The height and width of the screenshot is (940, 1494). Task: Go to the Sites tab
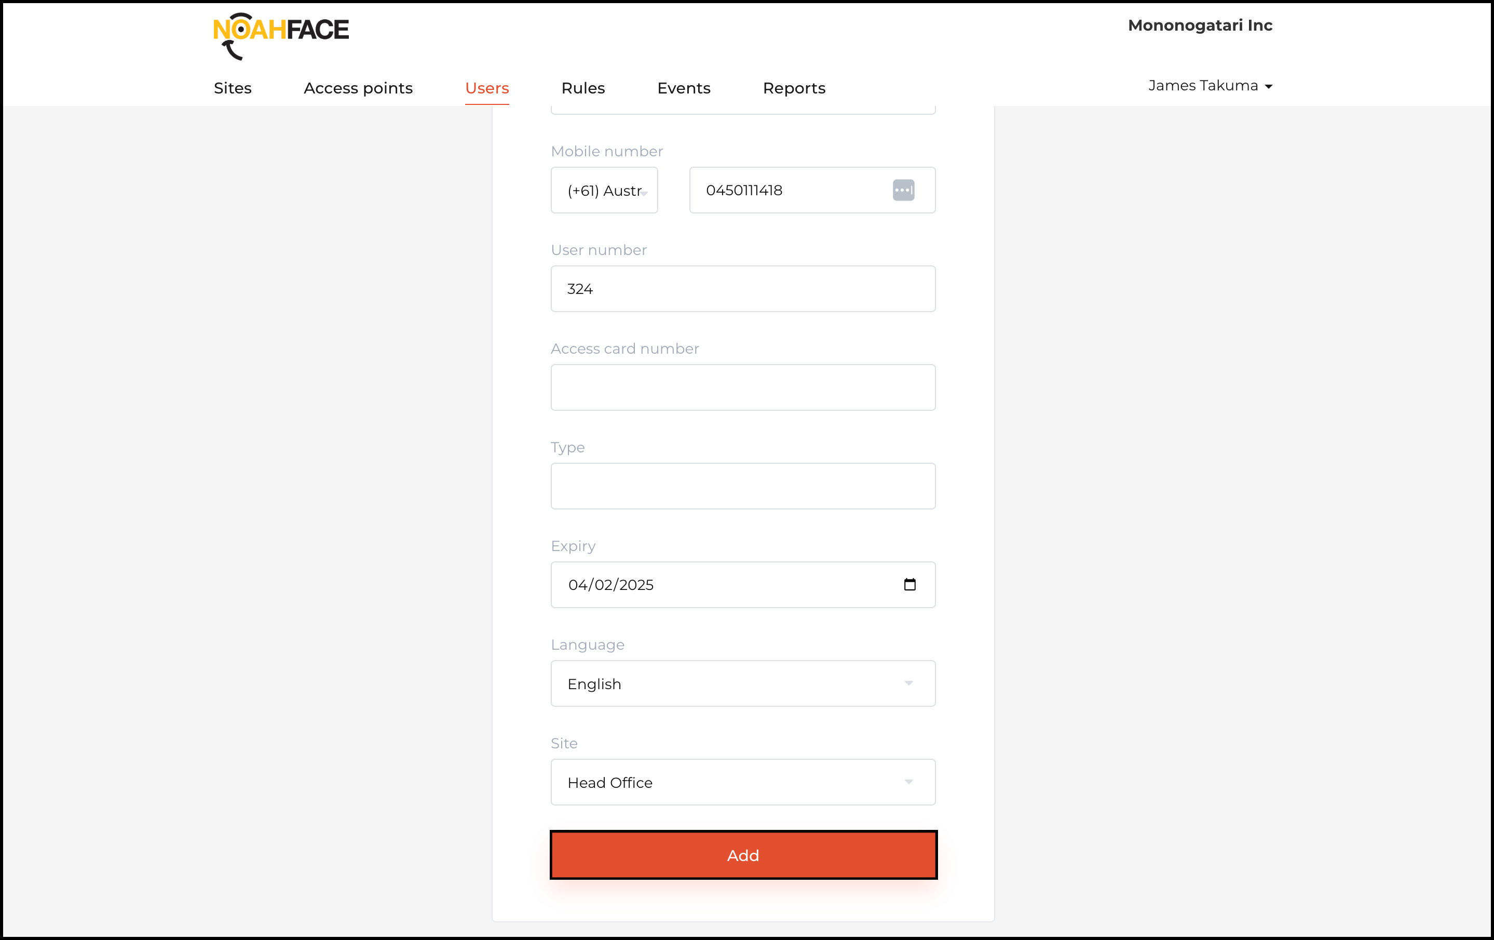tap(233, 88)
